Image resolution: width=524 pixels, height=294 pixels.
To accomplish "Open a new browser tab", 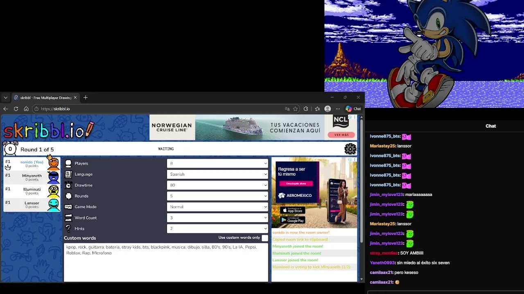I will tap(86, 98).
